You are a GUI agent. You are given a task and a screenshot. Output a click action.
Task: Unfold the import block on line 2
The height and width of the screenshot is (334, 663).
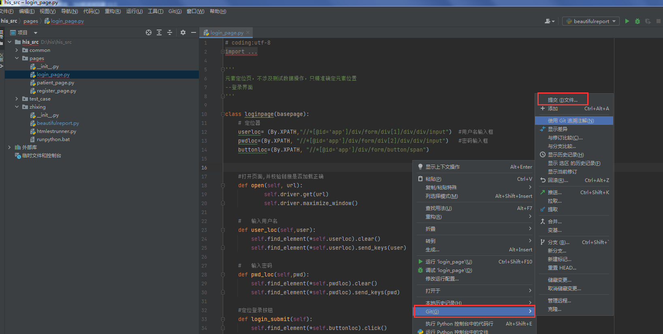223,51
